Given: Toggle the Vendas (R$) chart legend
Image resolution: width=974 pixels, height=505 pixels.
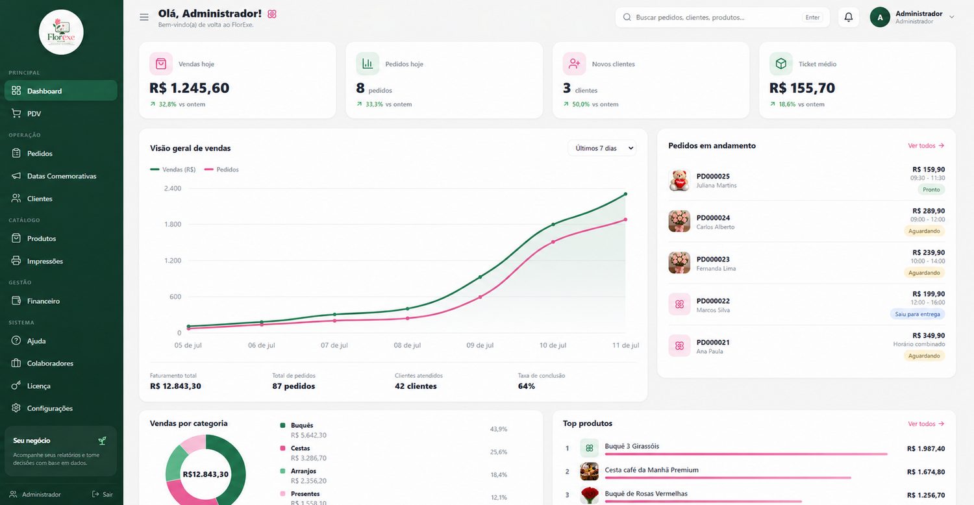Looking at the screenshot, I should (x=173, y=169).
